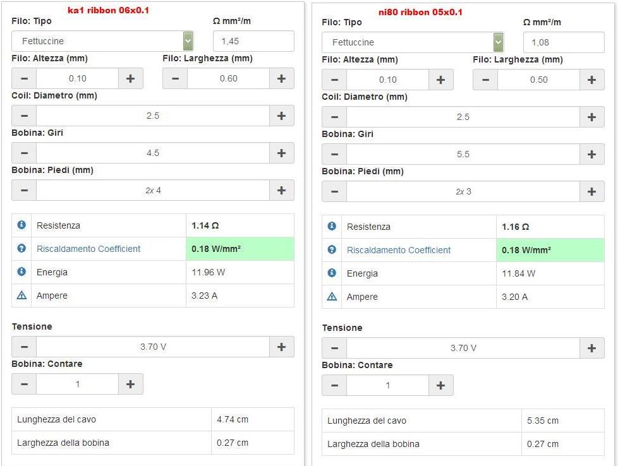
Task: Click the Riscaldamento Coefficient help icon in the ka1 panel
Action: tap(21, 249)
